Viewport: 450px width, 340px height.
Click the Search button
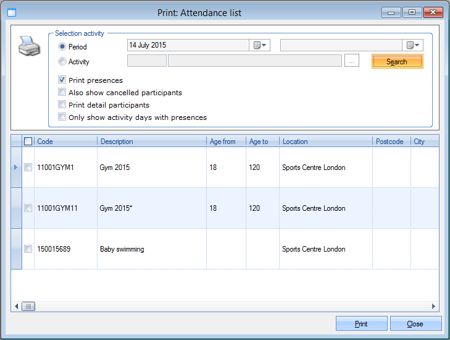click(x=397, y=61)
